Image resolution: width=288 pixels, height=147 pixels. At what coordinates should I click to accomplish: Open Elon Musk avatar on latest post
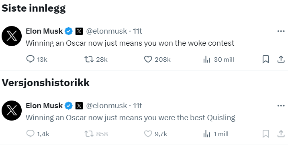12,36
